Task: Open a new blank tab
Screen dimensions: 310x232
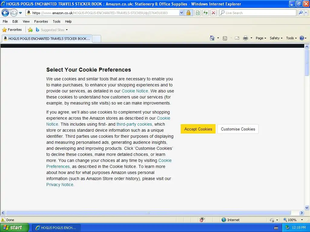Action: (x=97, y=39)
